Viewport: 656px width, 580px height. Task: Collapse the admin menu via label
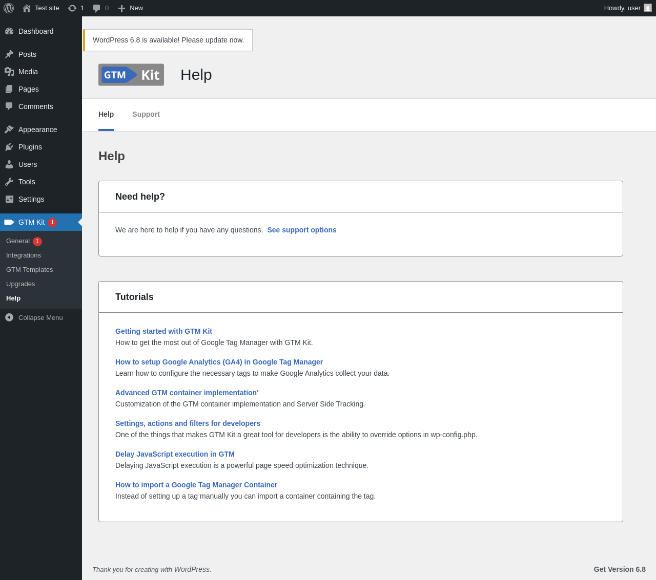pos(40,317)
